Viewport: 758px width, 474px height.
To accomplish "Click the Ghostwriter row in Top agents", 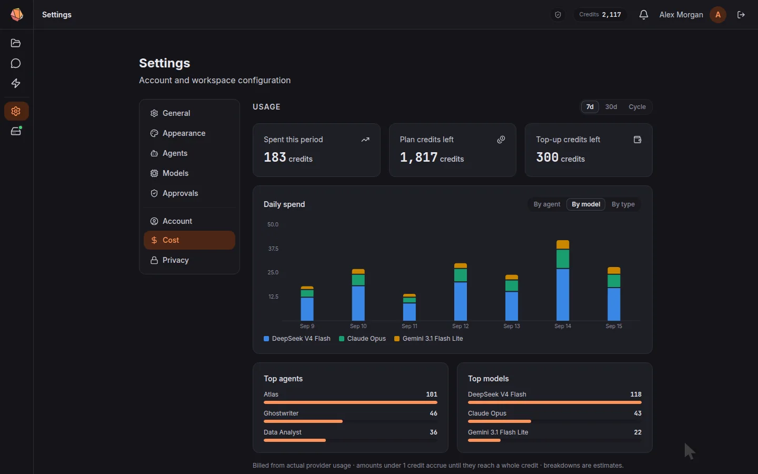I will (x=351, y=417).
